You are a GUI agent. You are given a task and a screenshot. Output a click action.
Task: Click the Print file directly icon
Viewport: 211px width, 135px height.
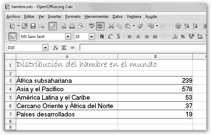[x=72, y=26]
